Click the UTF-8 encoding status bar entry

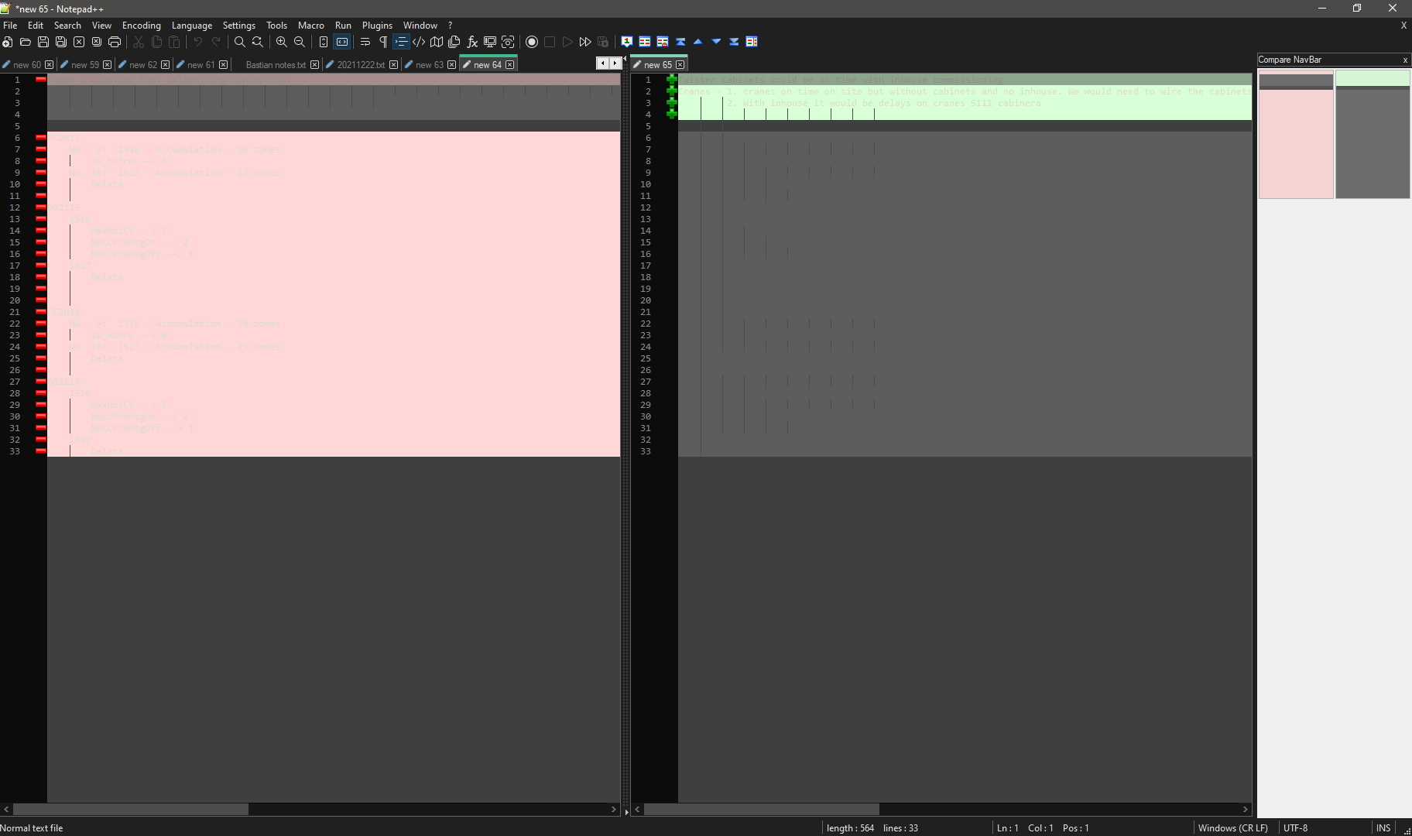point(1296,828)
